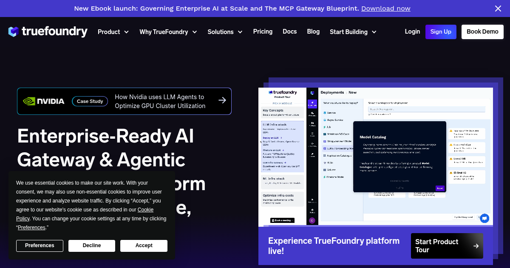This screenshot has height=268, width=510.
Task: Click Finetune an LLM in the module list
Action: (274, 150)
